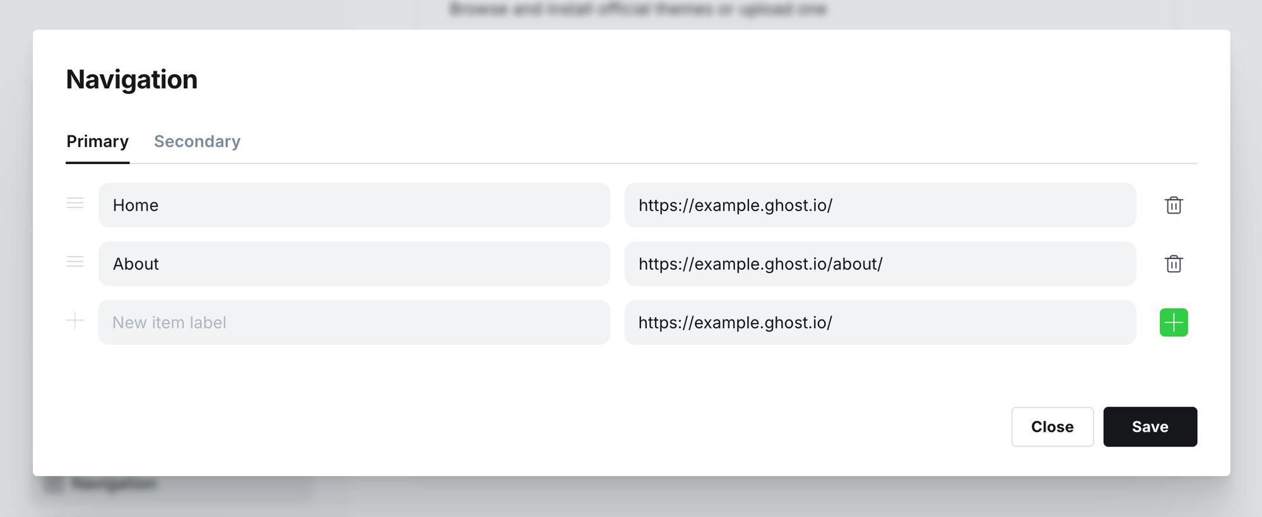Click blurred themes description text at top

[x=637, y=9]
